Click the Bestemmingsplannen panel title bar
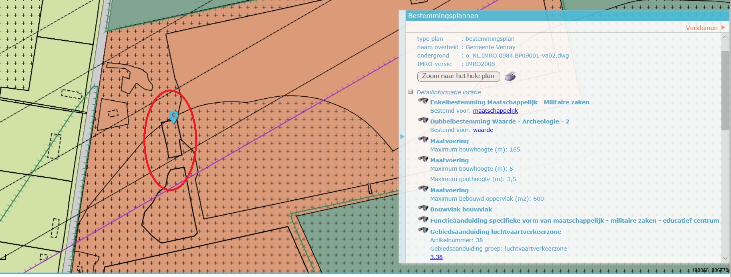Viewport: 731px width, 277px height. coord(567,16)
